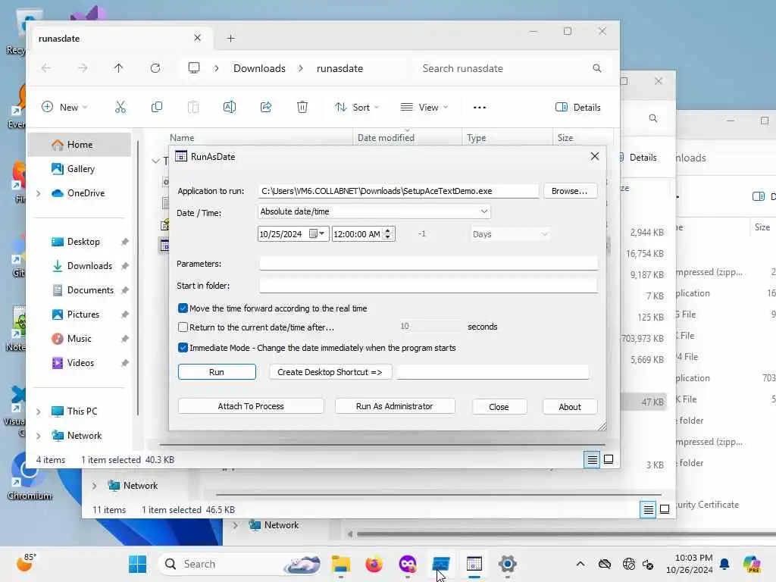Switch to large thumbnails view icon in runasdate window
This screenshot has width=776, height=582.
[609, 459]
